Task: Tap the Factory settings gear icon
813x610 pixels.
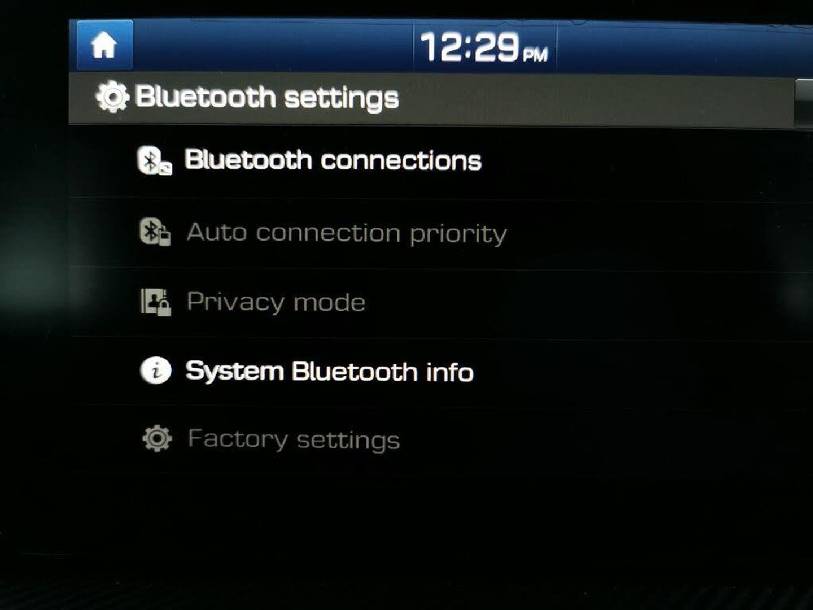Action: 157,439
